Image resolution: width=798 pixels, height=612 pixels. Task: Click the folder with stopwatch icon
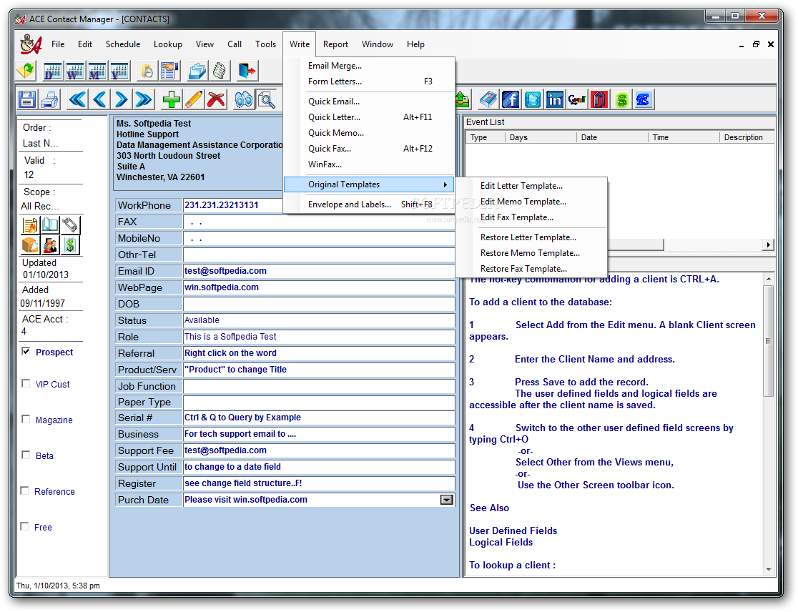(x=147, y=71)
